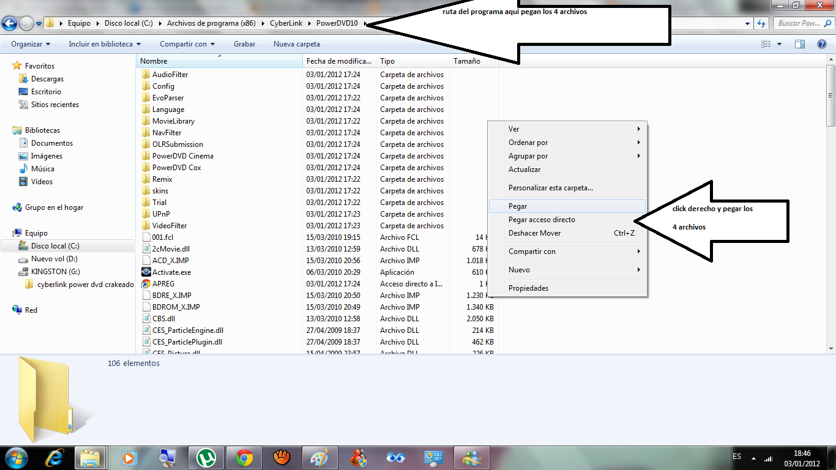
Task: Click the 2cMovie.dll file icon
Action: click(x=146, y=249)
